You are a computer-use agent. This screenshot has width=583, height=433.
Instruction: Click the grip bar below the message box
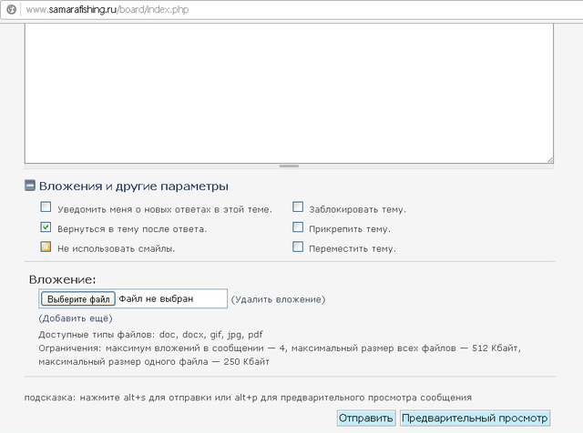tap(289, 166)
